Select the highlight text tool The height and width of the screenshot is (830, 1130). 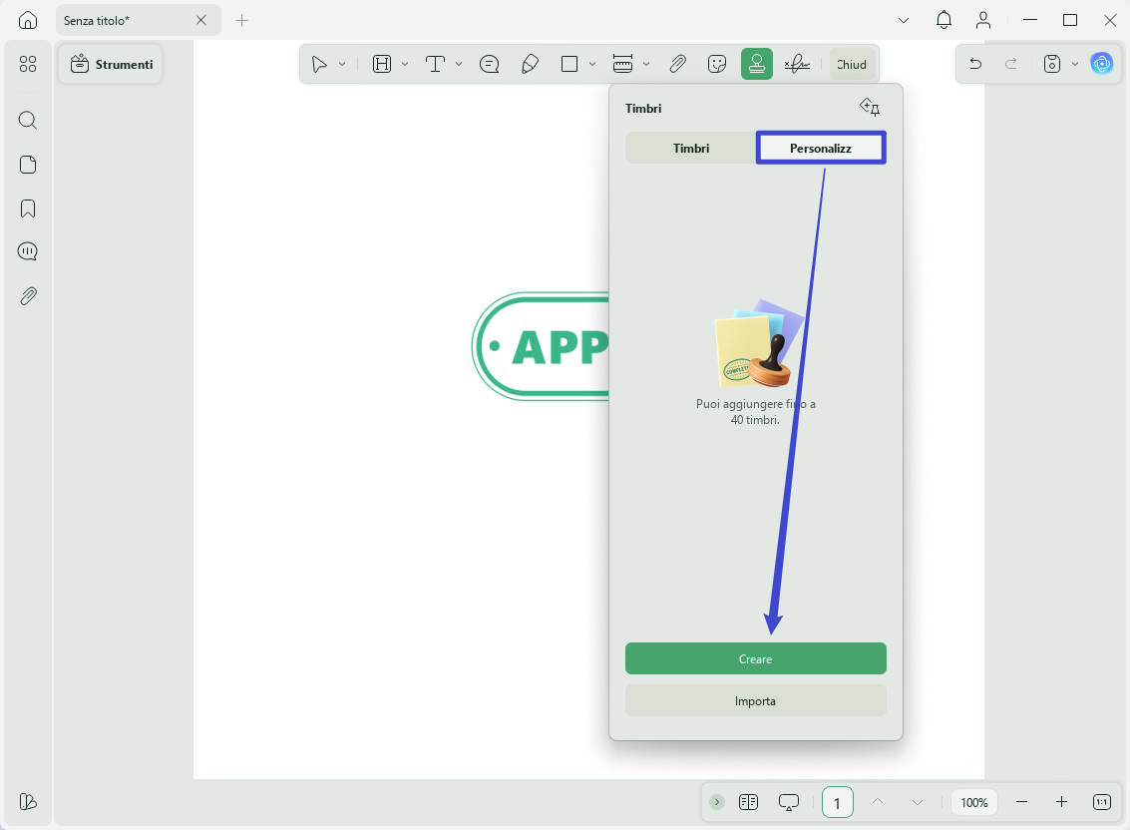pos(382,64)
